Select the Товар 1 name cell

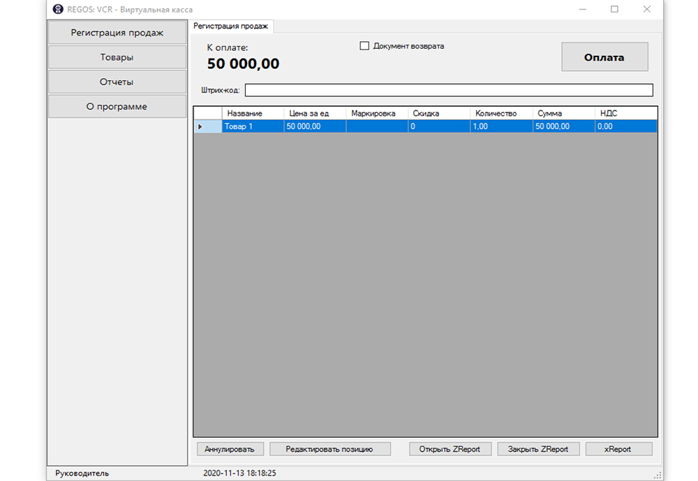[253, 126]
